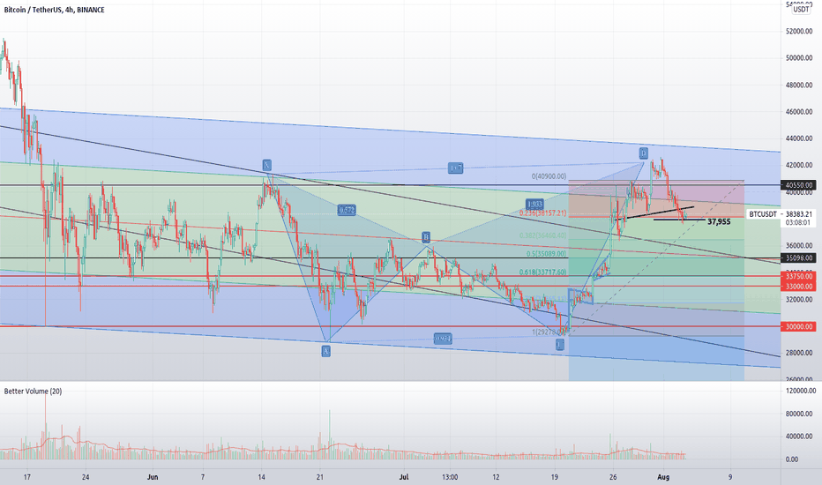Image resolution: width=822 pixels, height=485 pixels.
Task: Open the Better Volume (20) indicator label
Action: pos(33,392)
